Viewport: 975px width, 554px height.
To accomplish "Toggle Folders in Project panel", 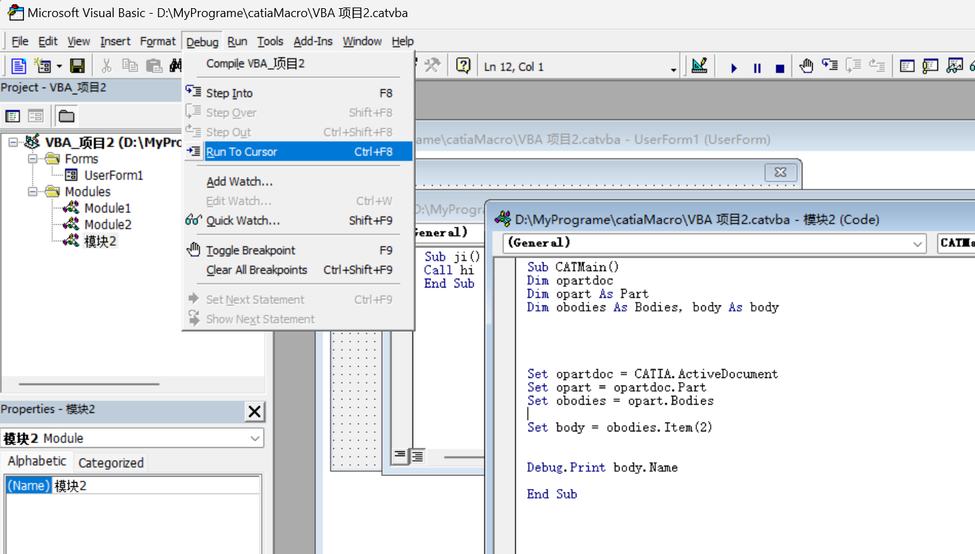I will (66, 116).
